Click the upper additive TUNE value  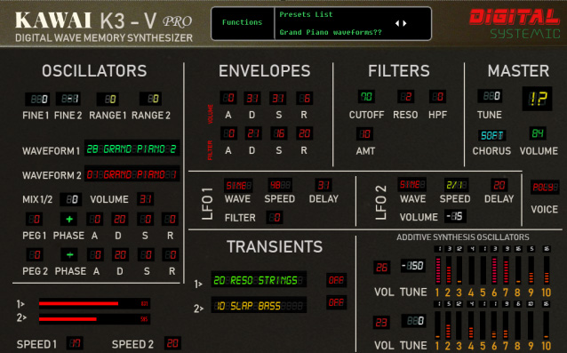coord(412,266)
